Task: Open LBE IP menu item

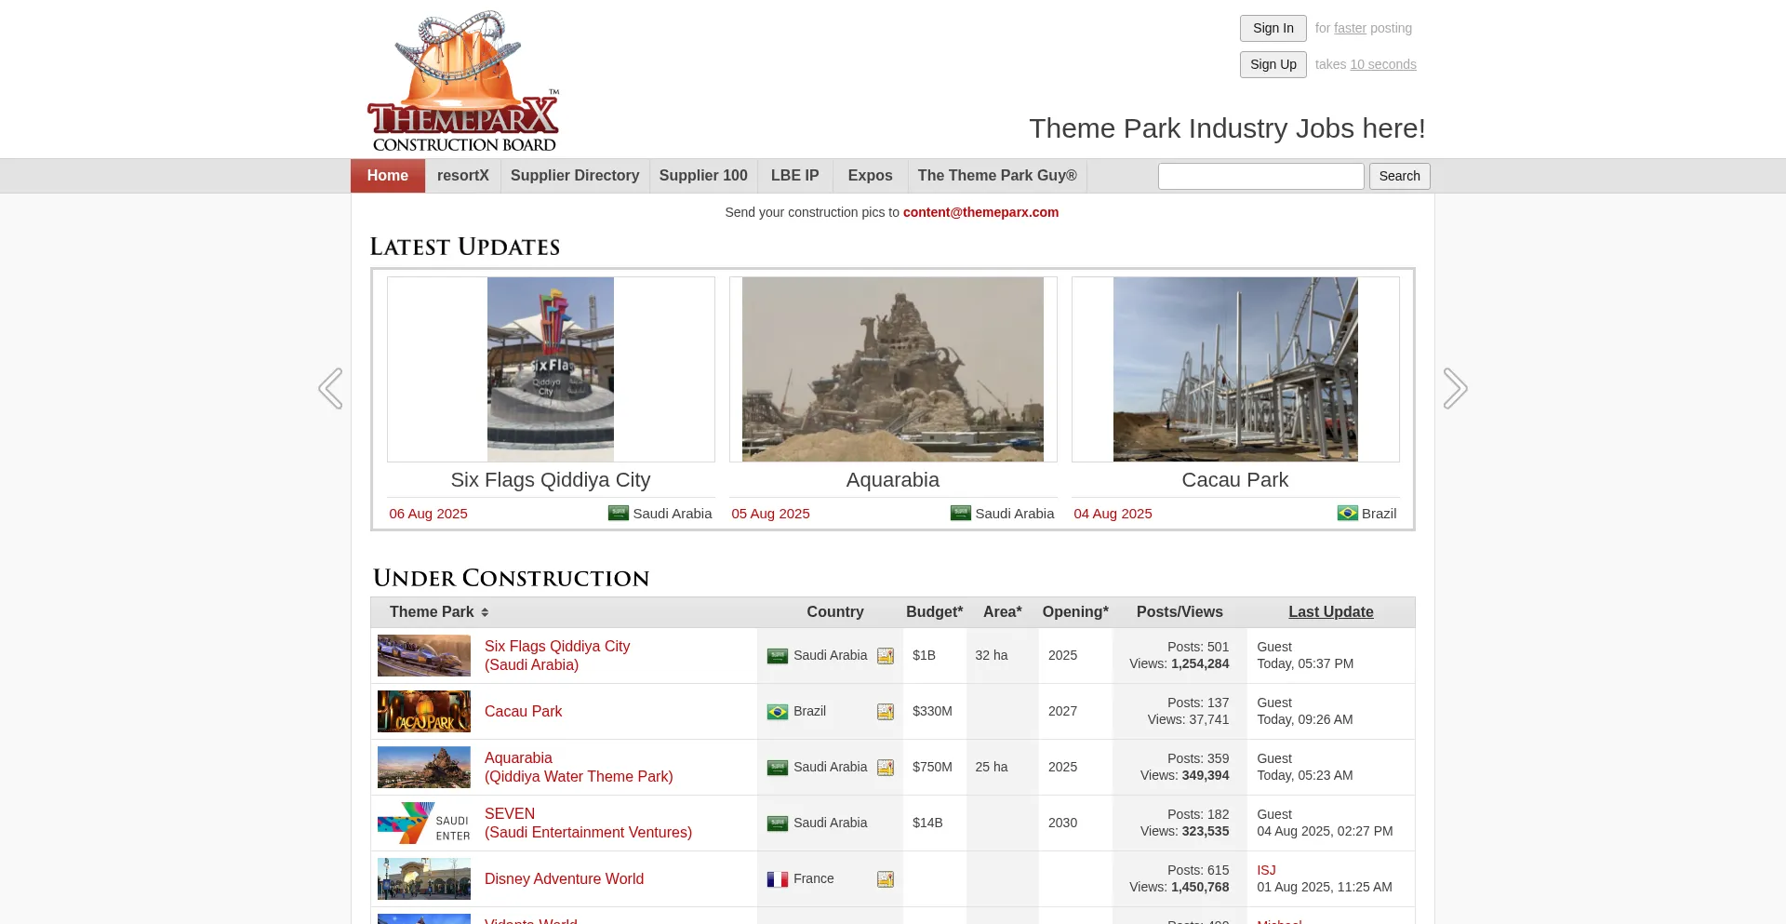Action: point(795,176)
